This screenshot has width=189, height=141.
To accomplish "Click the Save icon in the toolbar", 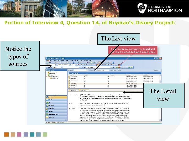I will (x=55, y=63).
